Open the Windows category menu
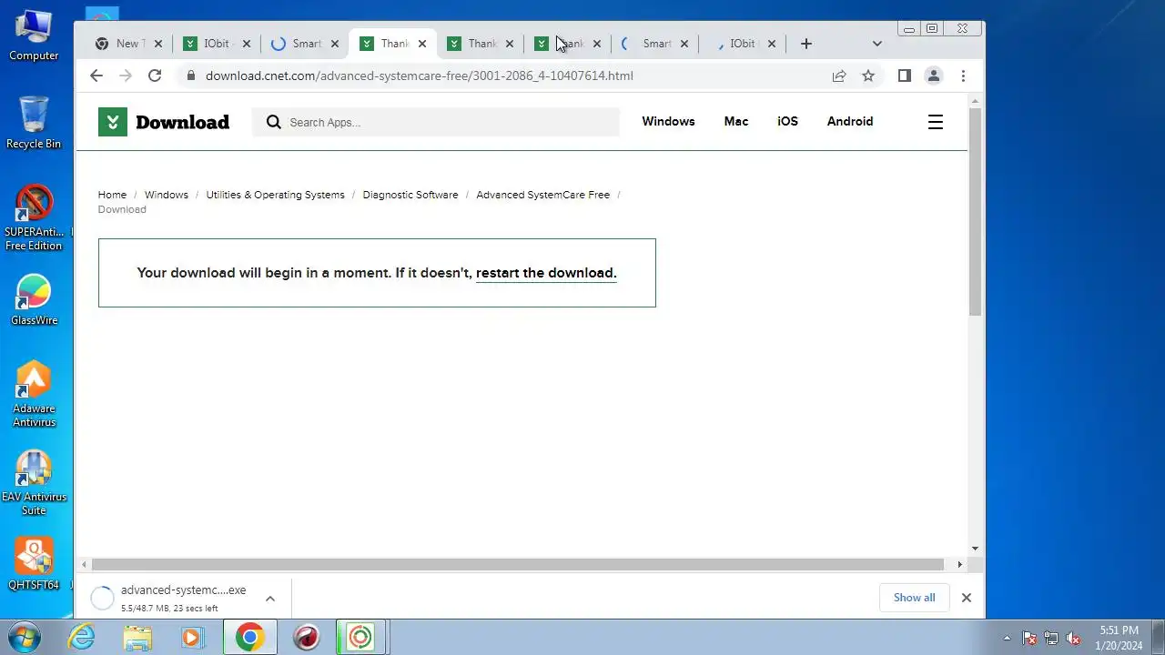Viewport: 1165px width, 655px height. tap(668, 121)
